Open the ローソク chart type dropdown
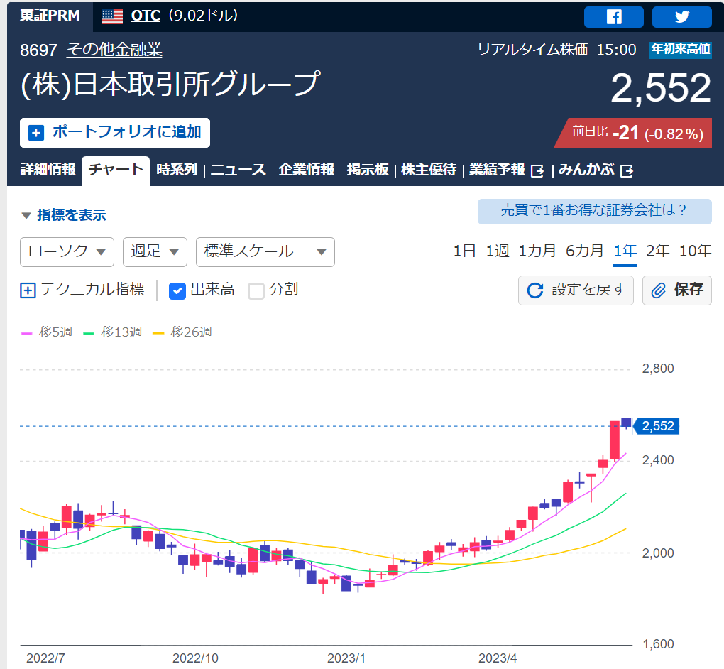This screenshot has width=724, height=669. tap(67, 252)
